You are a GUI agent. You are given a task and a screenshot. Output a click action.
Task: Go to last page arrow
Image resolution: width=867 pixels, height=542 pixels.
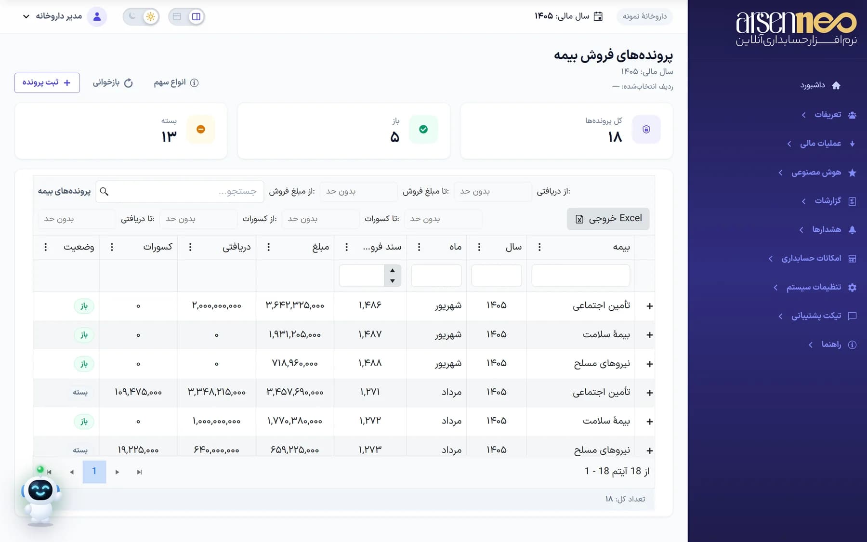[x=139, y=472]
